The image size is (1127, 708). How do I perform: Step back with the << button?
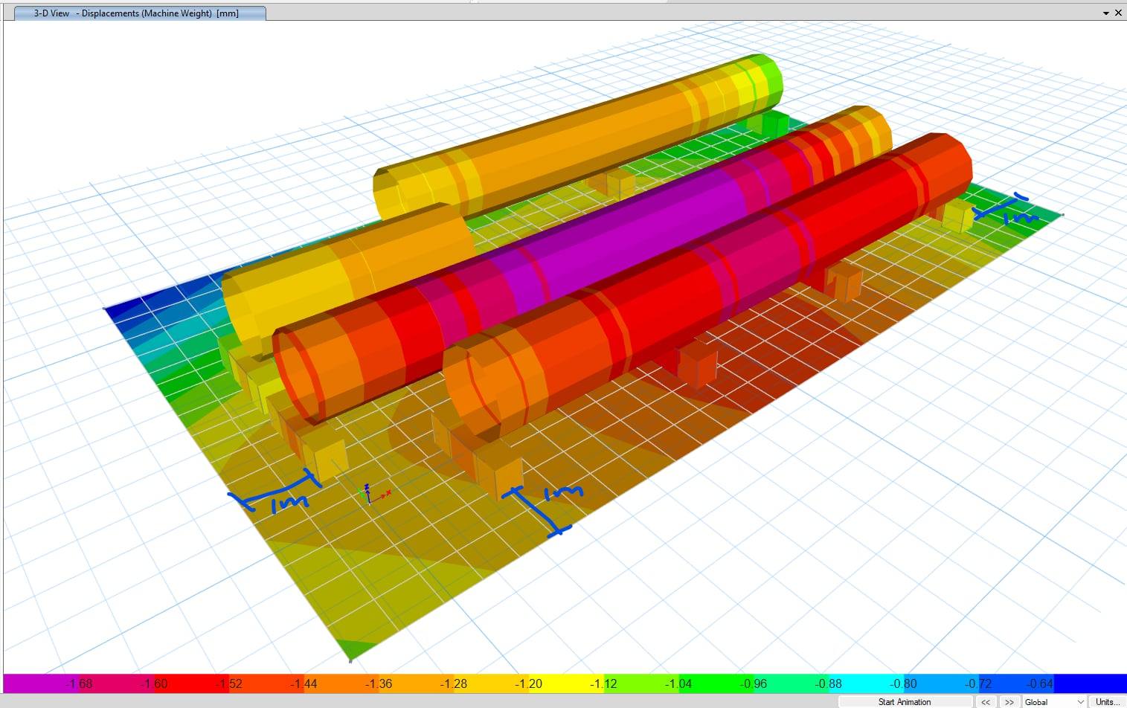[x=986, y=701]
